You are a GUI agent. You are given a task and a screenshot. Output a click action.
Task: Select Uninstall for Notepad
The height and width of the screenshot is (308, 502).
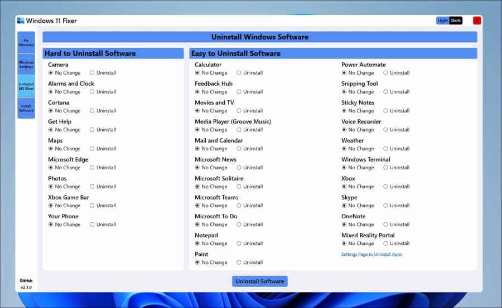pyautogui.click(x=250, y=243)
